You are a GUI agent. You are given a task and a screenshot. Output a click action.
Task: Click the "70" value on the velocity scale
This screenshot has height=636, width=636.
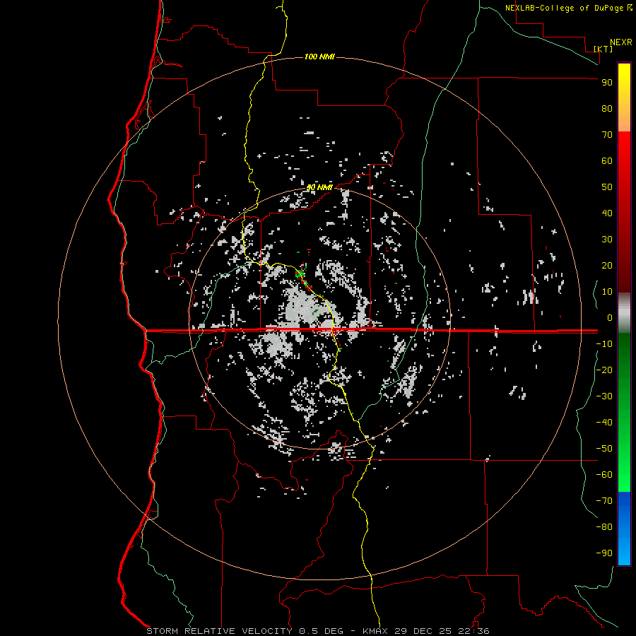point(607,135)
